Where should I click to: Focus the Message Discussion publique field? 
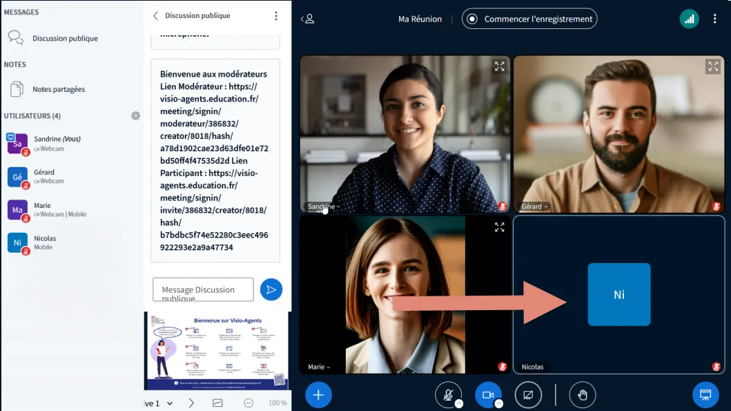pyautogui.click(x=203, y=289)
